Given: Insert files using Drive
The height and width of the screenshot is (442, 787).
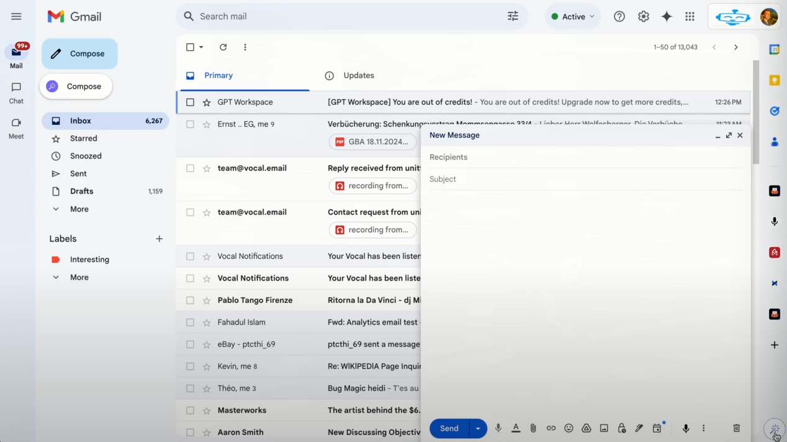Looking at the screenshot, I should point(586,428).
